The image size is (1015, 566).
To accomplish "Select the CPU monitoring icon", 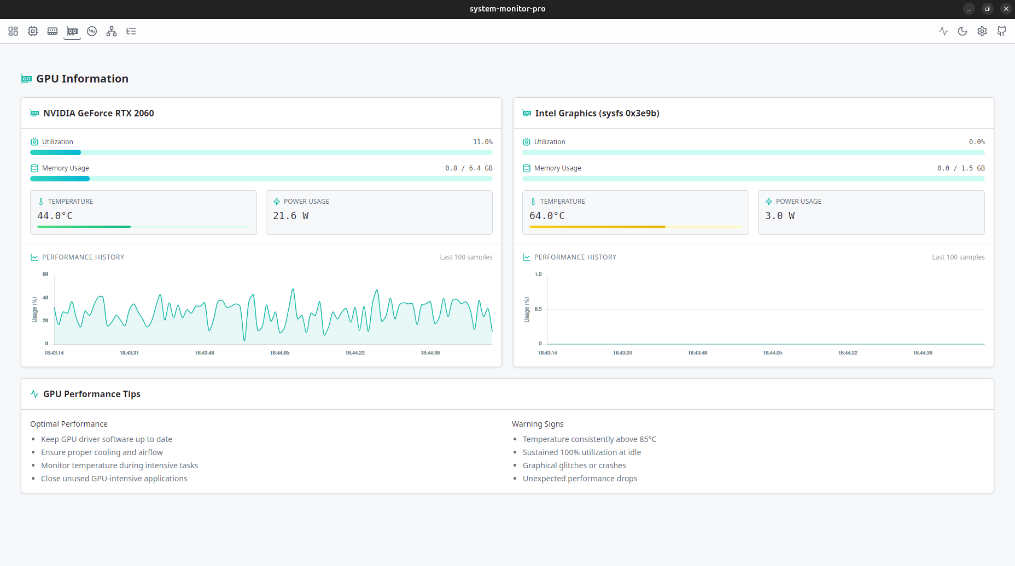I will coord(33,31).
